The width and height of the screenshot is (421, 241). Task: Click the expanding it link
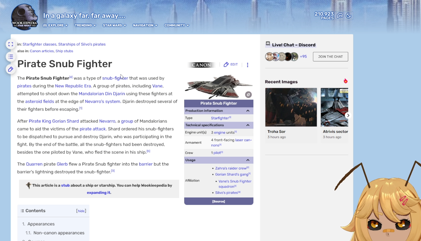(x=99, y=193)
